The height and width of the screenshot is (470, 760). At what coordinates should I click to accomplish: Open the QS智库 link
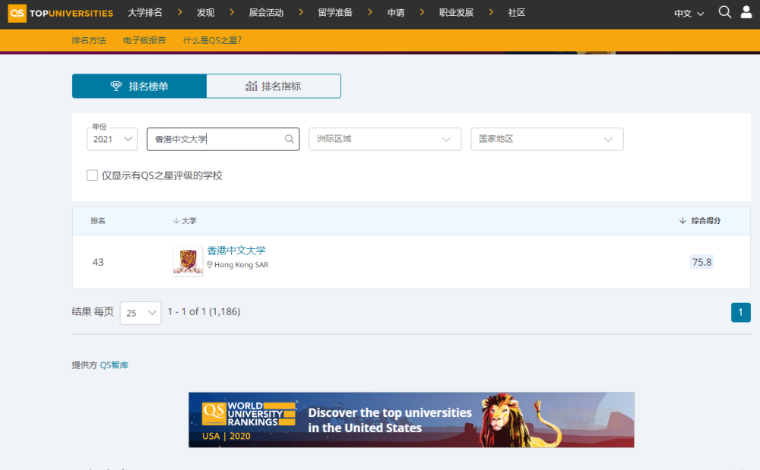pos(114,365)
